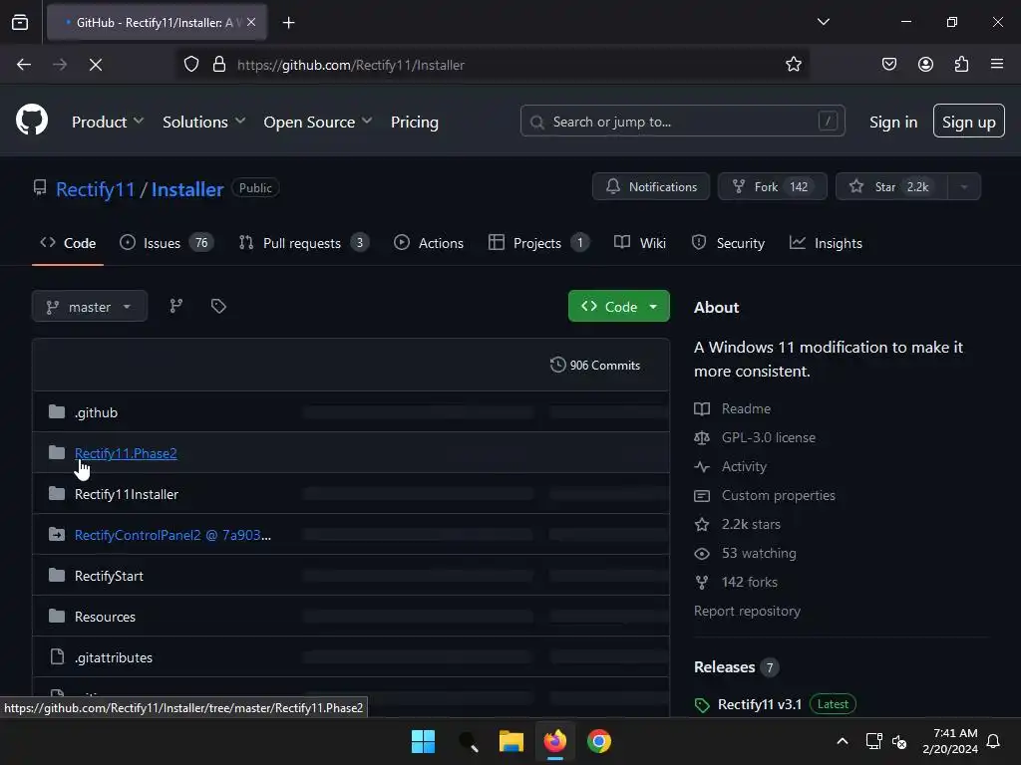The image size is (1021, 765).
Task: Open Rectify11Installer folder
Action: (x=127, y=494)
